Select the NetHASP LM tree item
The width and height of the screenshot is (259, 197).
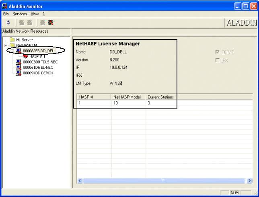pos(27,45)
